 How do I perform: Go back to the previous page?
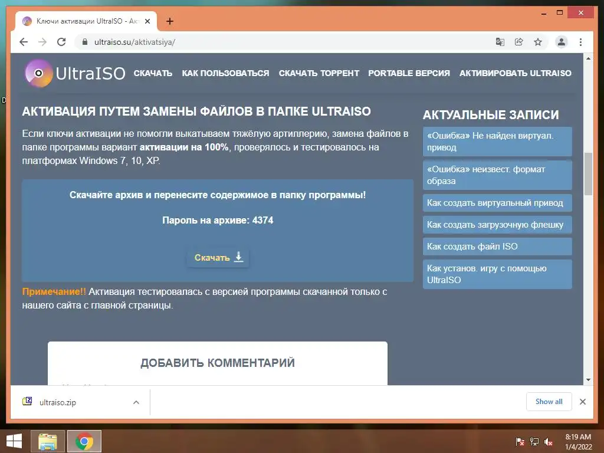[x=24, y=42]
